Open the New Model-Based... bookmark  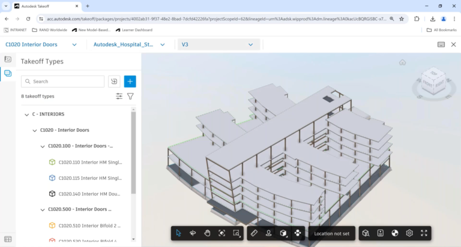[91, 30]
